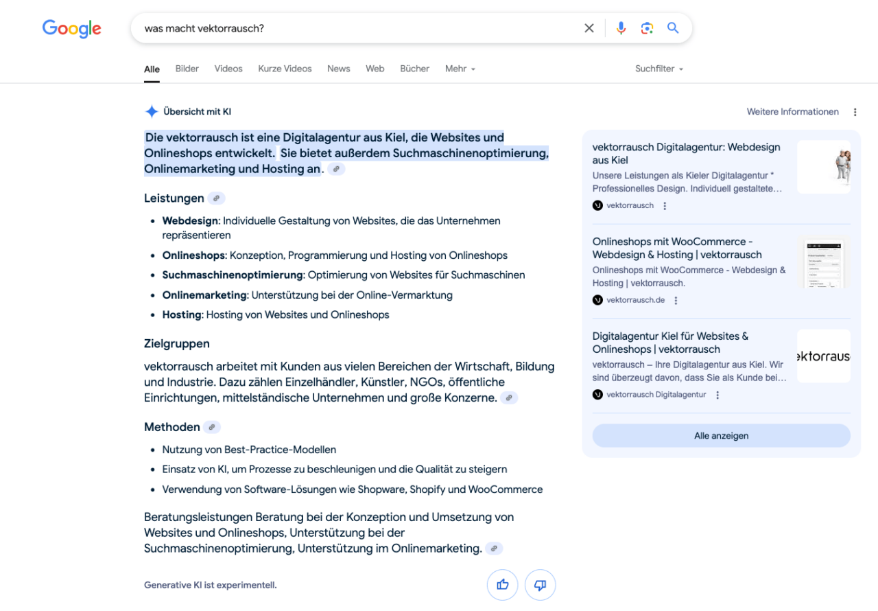The width and height of the screenshot is (878, 611).
Task: Click Einsatz von KI bullet text
Action: (x=335, y=470)
